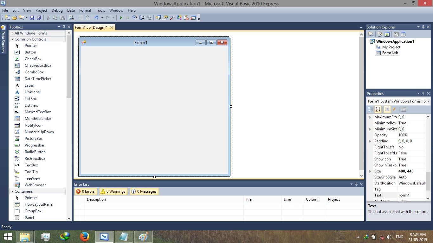Collapse the Common Controls group
The image size is (433, 243).
12,39
